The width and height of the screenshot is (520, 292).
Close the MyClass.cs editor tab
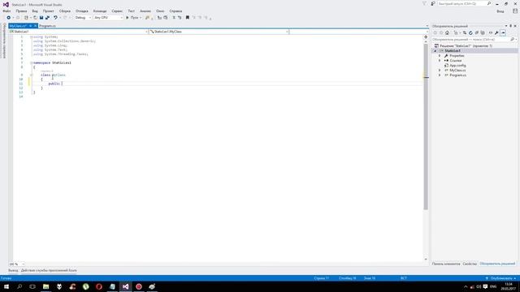point(35,26)
